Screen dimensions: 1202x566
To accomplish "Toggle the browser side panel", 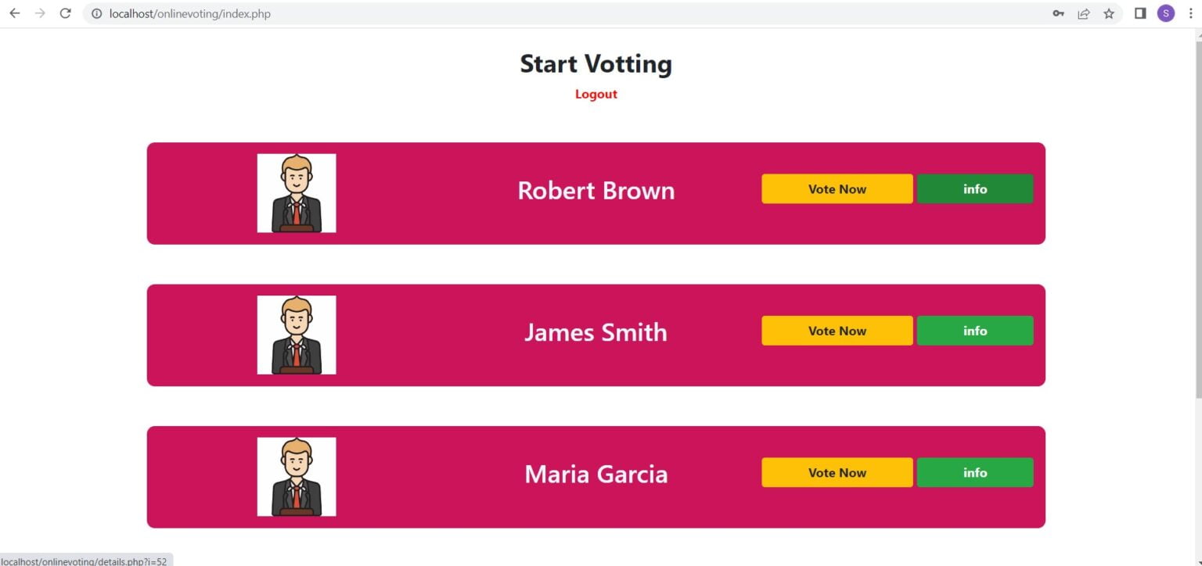I will (x=1140, y=13).
